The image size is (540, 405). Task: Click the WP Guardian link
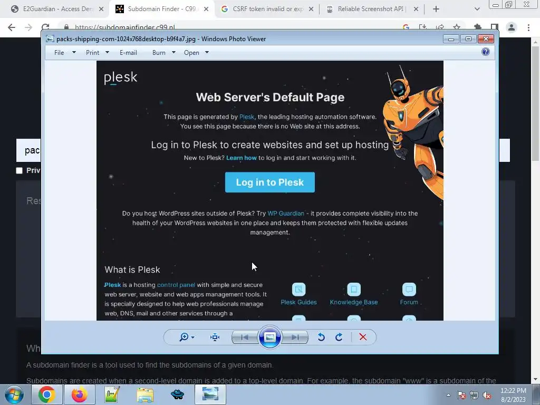tap(286, 213)
